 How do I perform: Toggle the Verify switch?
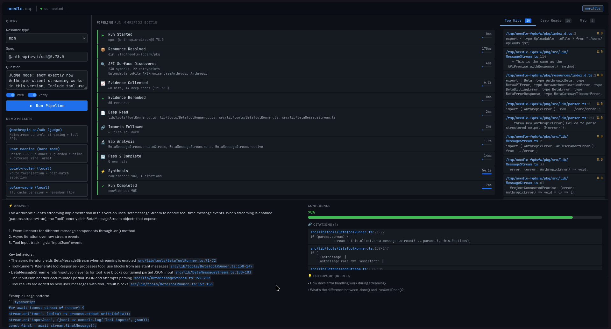point(32,95)
